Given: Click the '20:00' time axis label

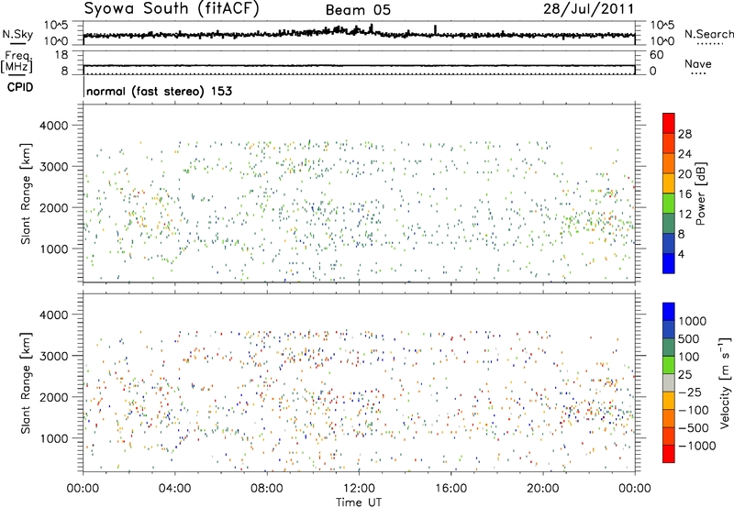Looking at the screenshot, I should pos(542,489).
